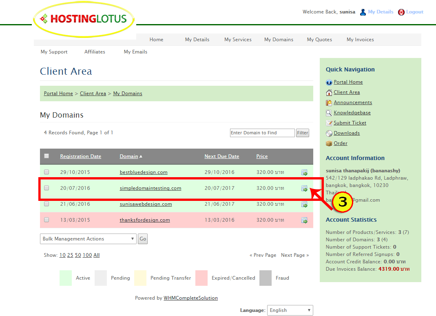Screen dimensions: 436x316
Task: Sort by Registration Date column
Action: click(81, 156)
